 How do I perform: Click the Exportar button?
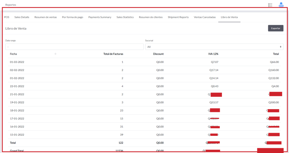point(275,28)
